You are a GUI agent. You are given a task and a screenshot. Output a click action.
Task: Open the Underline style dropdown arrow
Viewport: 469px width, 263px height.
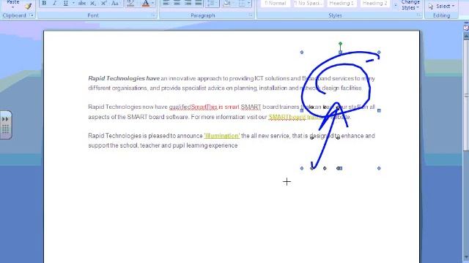pyautogui.click(x=73, y=3)
